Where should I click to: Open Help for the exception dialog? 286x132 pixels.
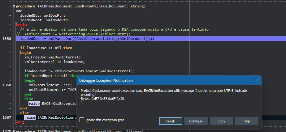(247, 121)
